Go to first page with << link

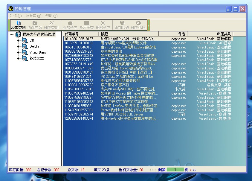tap(151, 170)
